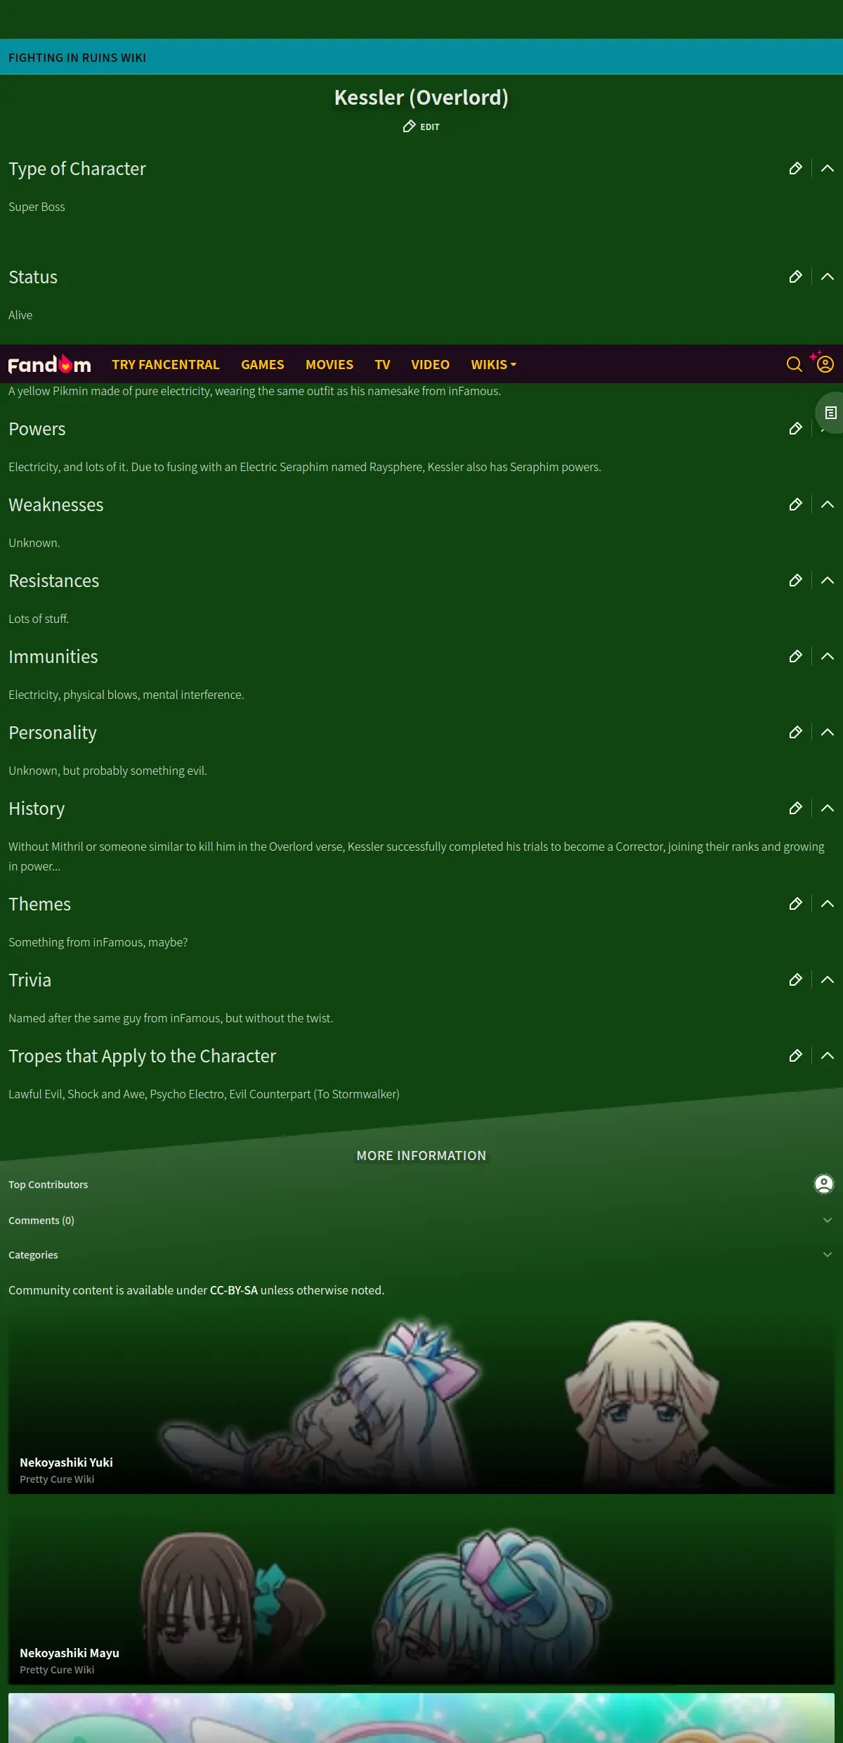Click the Top Contributors label

(48, 1185)
